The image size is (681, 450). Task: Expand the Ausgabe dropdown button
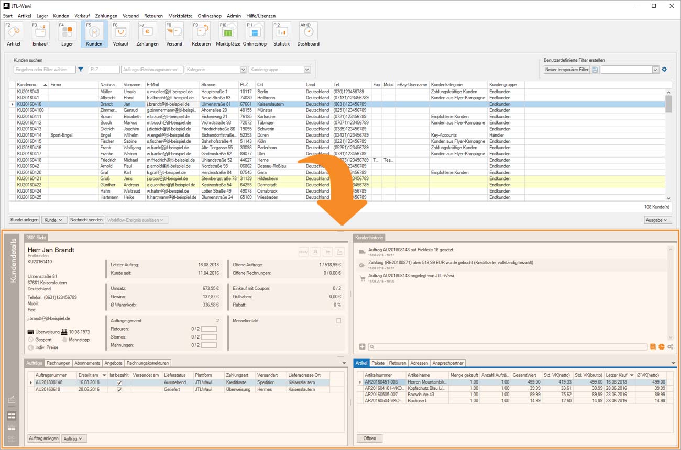[x=657, y=220]
